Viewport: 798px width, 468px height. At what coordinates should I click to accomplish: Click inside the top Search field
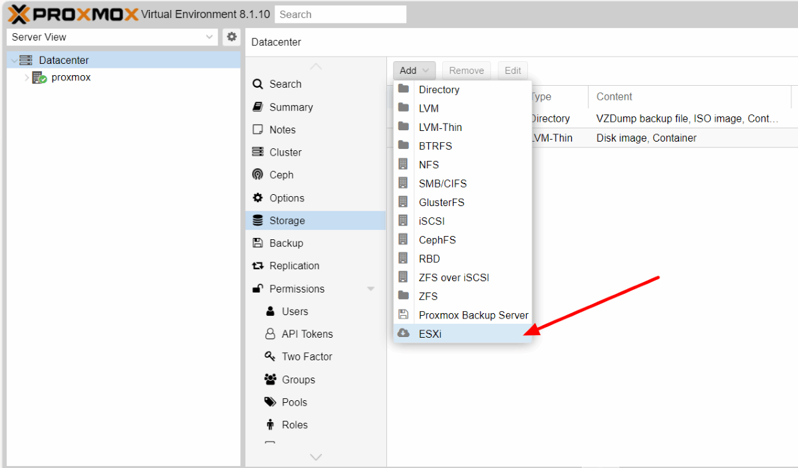[340, 13]
